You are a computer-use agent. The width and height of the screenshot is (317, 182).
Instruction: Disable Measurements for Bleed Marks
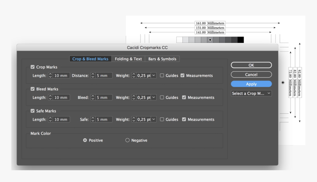[184, 97]
